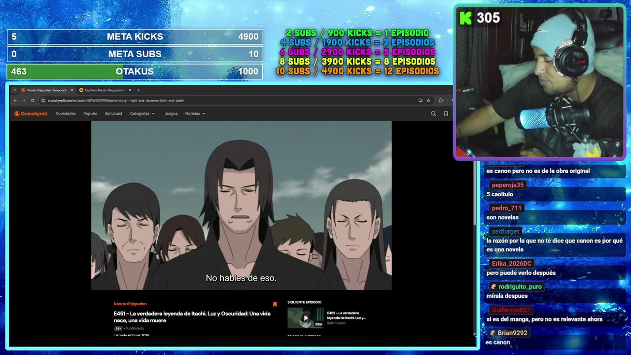Click subtitle text 'No hables de eso.'
Viewport: 631px width, 355px height.
(241, 278)
